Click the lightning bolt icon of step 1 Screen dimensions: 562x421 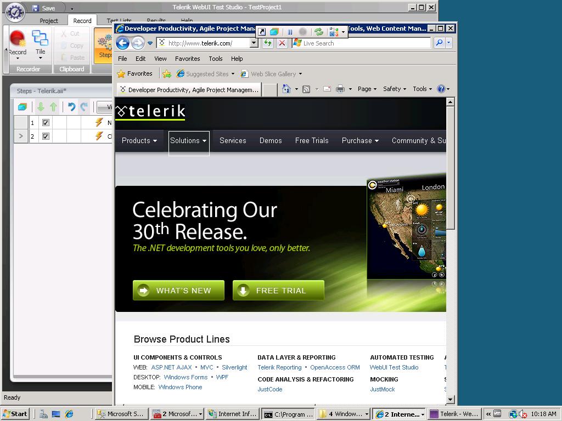click(99, 122)
